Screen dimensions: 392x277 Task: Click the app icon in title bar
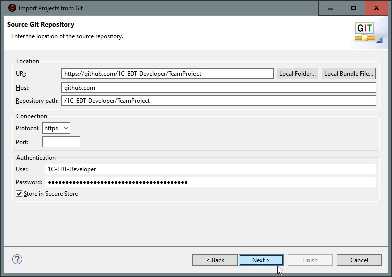coord(12,8)
